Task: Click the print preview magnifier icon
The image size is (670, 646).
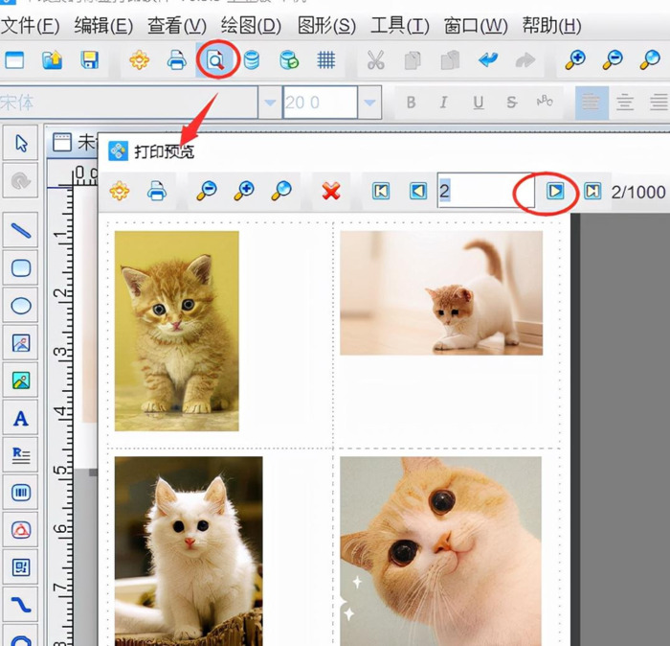Action: (216, 61)
